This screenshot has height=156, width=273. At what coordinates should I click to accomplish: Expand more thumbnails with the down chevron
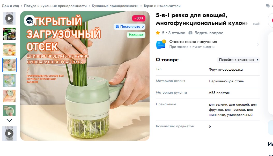coord(9,120)
